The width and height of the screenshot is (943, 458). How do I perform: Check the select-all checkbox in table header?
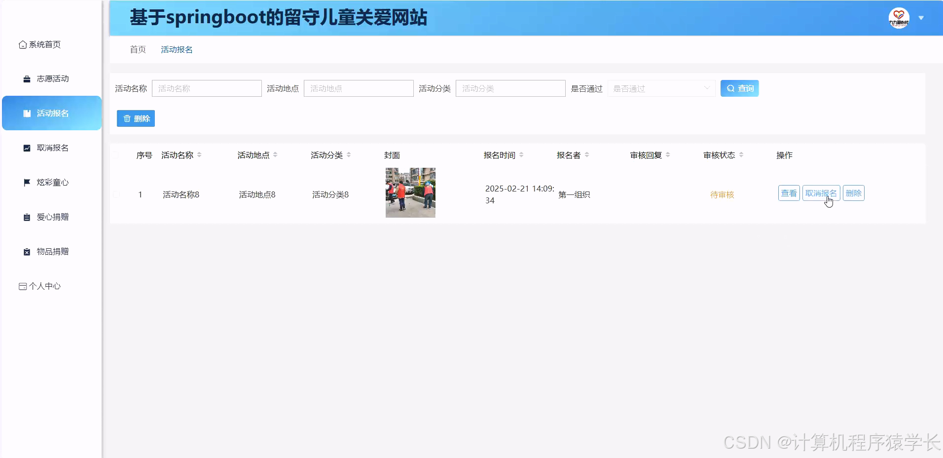click(x=116, y=154)
